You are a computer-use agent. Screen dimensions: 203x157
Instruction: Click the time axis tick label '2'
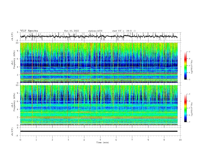pos(52,140)
